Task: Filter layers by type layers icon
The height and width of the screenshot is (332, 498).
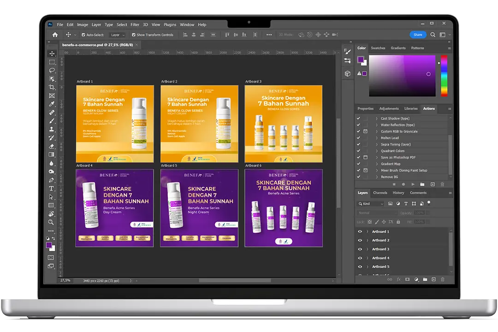Action: 405,203
